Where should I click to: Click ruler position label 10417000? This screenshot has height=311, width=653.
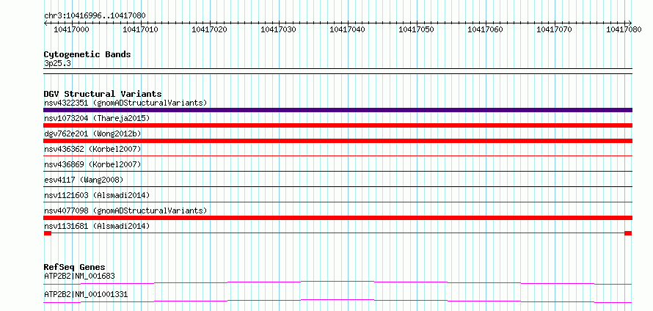point(72,29)
